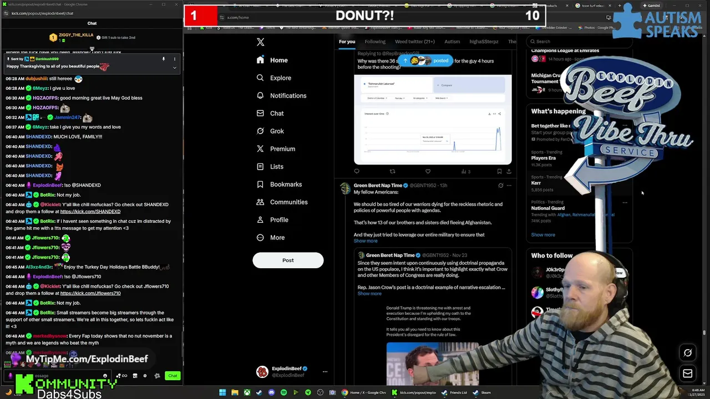Click the X logo in sidebar

coord(260,42)
